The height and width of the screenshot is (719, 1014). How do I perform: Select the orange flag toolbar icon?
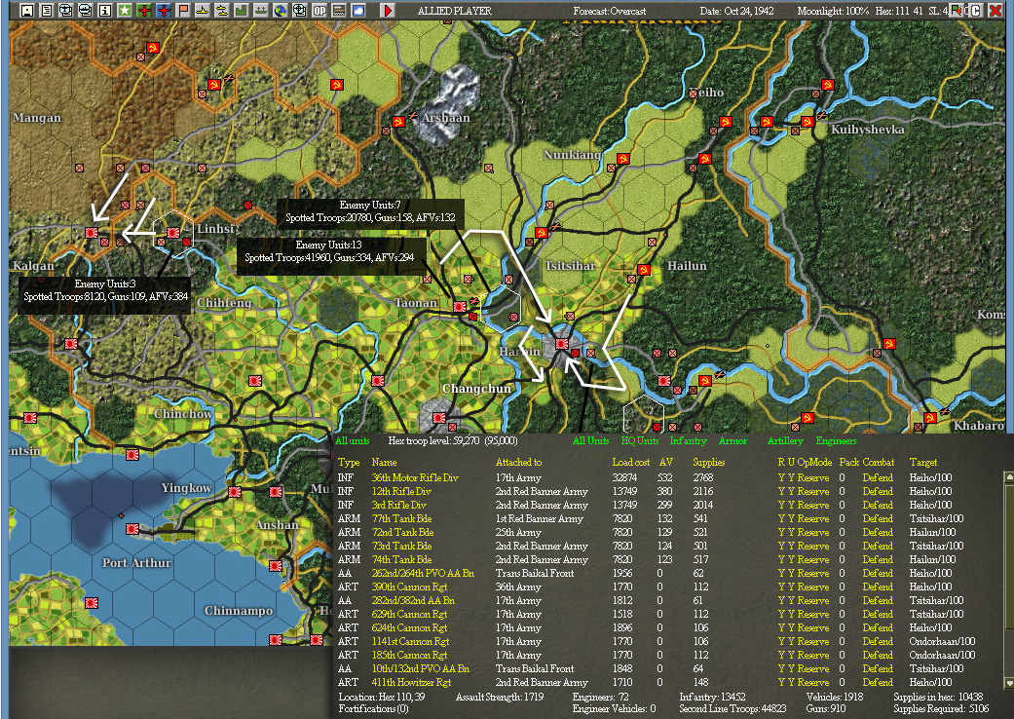(x=182, y=11)
